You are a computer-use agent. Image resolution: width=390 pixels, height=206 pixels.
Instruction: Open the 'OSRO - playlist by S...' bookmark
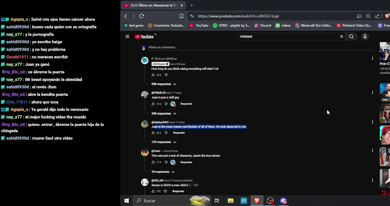tap(231, 25)
